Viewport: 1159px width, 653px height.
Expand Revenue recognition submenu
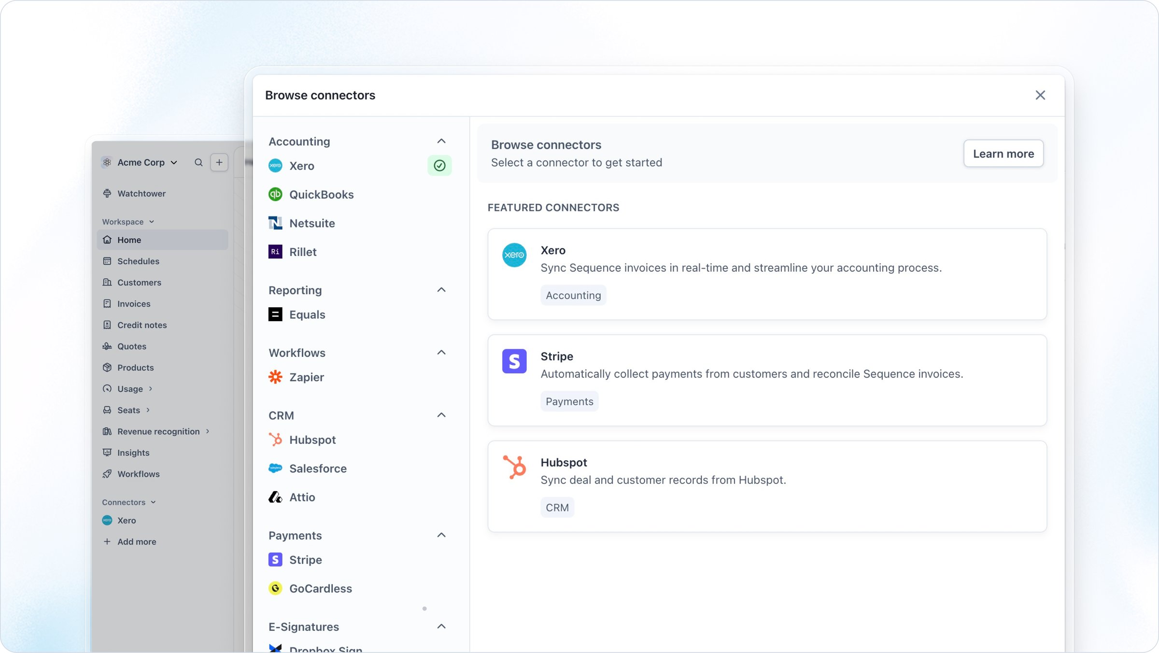click(208, 431)
